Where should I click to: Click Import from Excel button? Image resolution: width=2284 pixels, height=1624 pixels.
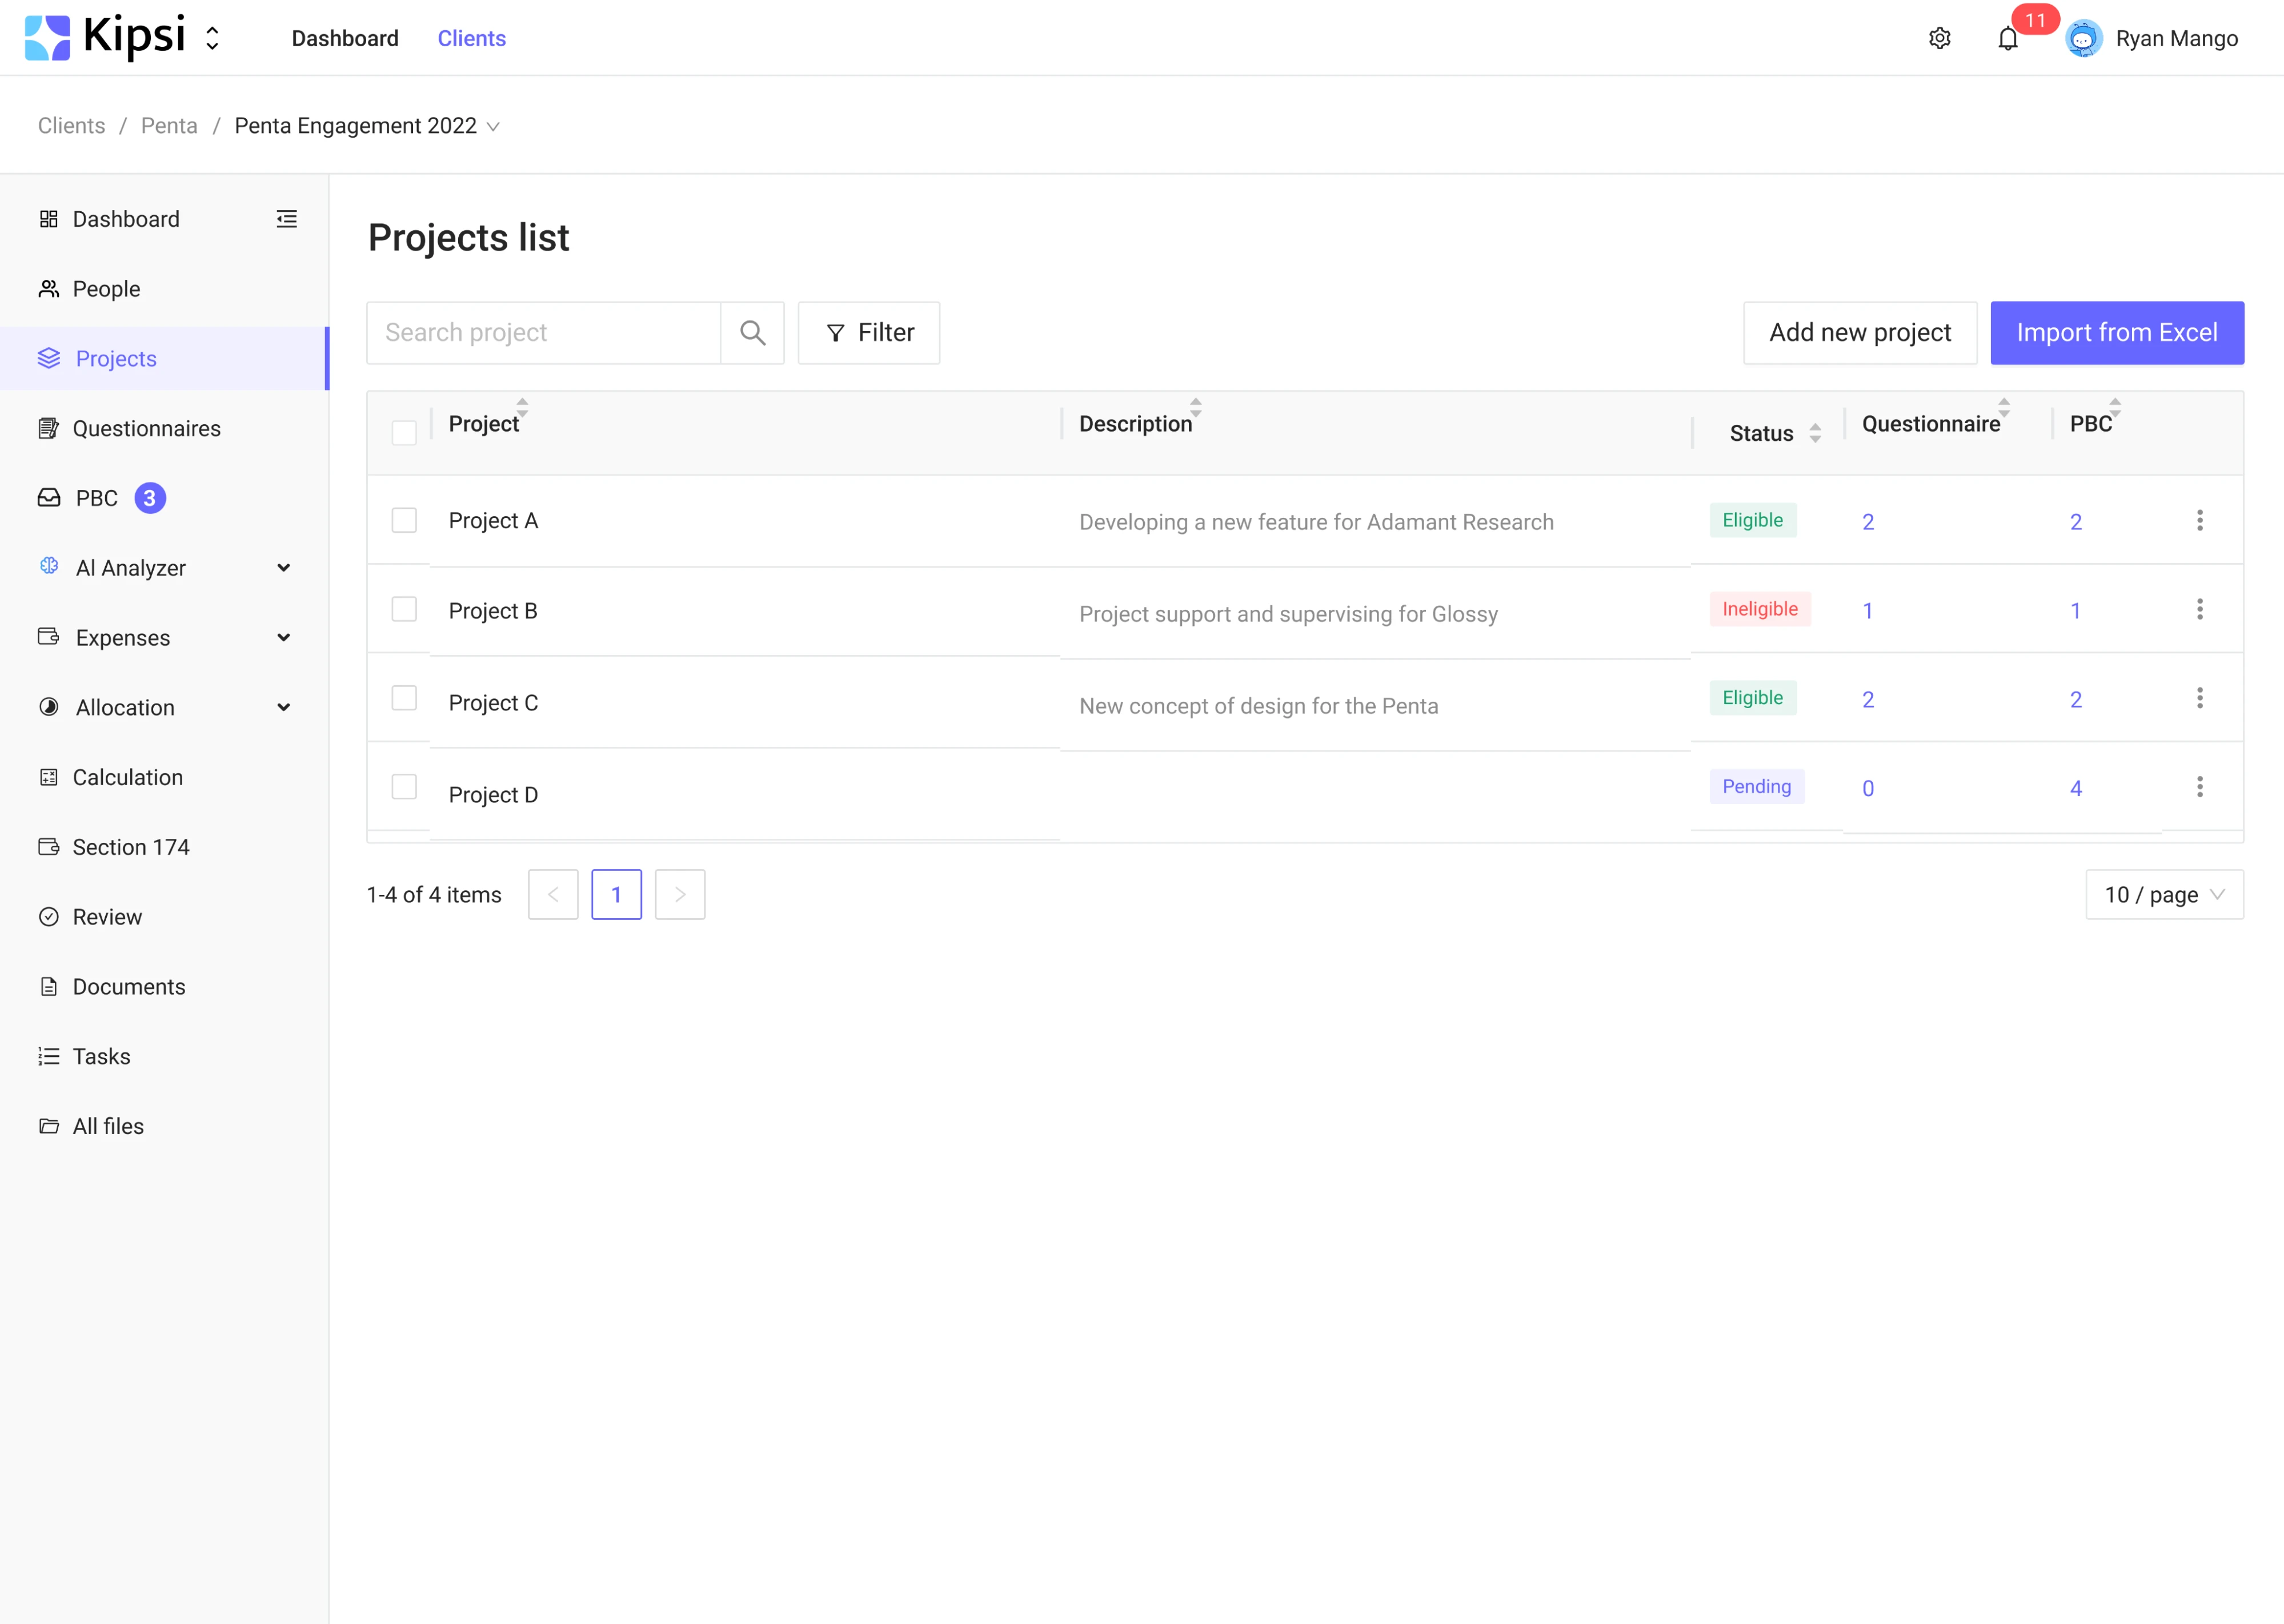coord(2116,333)
